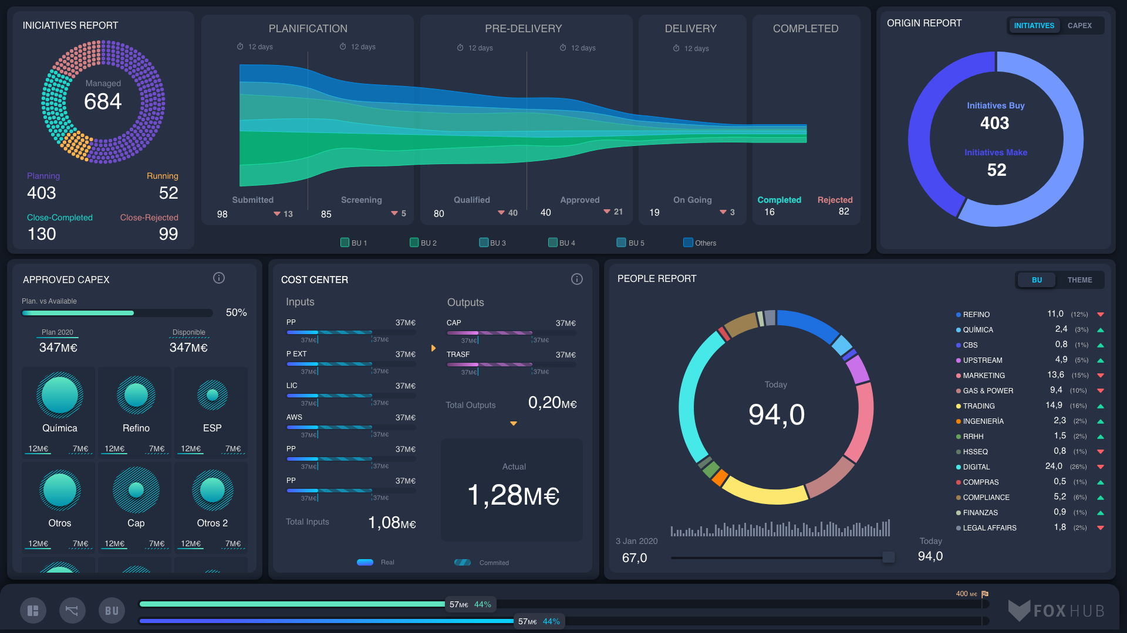Click the FoxHub logo
The width and height of the screenshot is (1127, 633).
click(x=1057, y=611)
